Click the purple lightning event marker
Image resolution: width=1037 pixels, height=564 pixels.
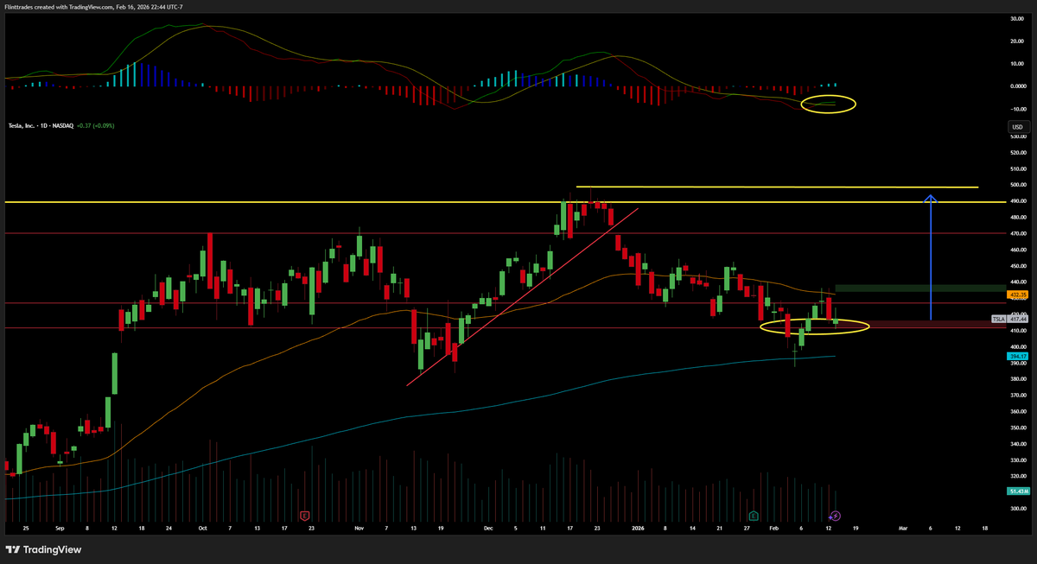835,516
